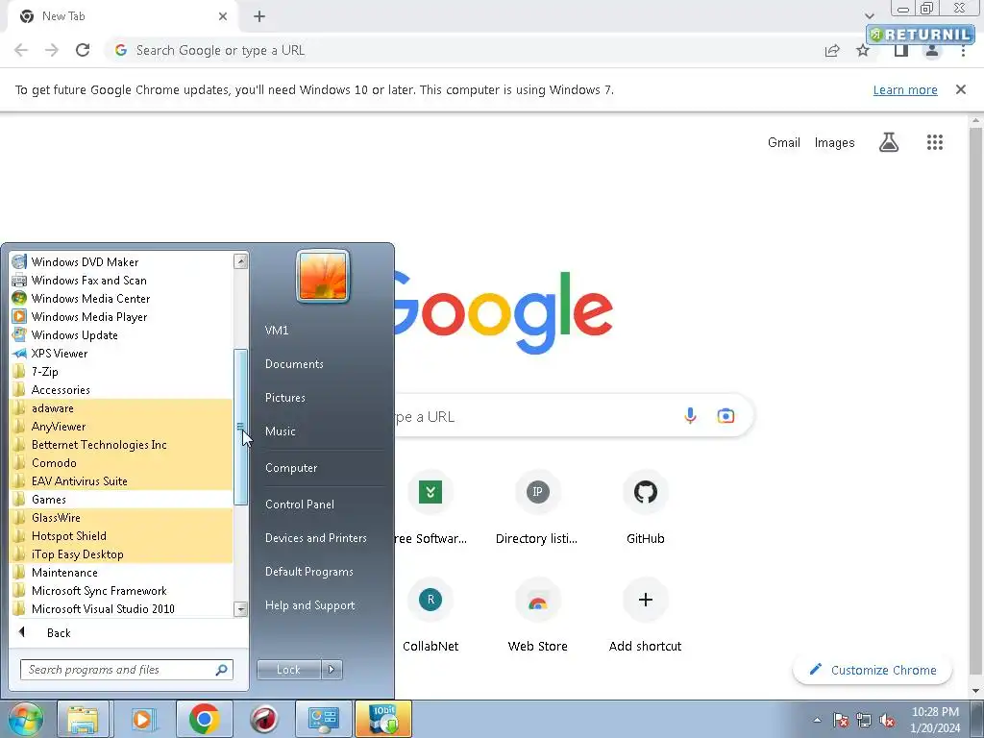Click the Learn more link
The width and height of the screenshot is (984, 738).
point(905,89)
